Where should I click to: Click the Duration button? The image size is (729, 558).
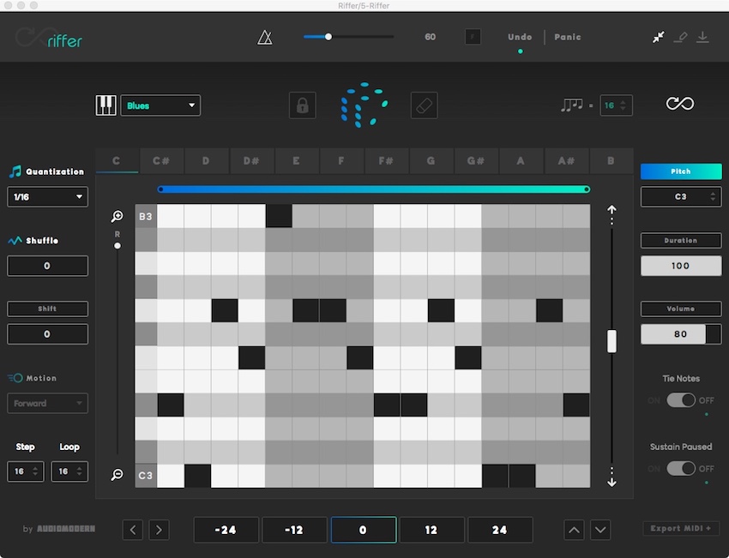coord(681,240)
